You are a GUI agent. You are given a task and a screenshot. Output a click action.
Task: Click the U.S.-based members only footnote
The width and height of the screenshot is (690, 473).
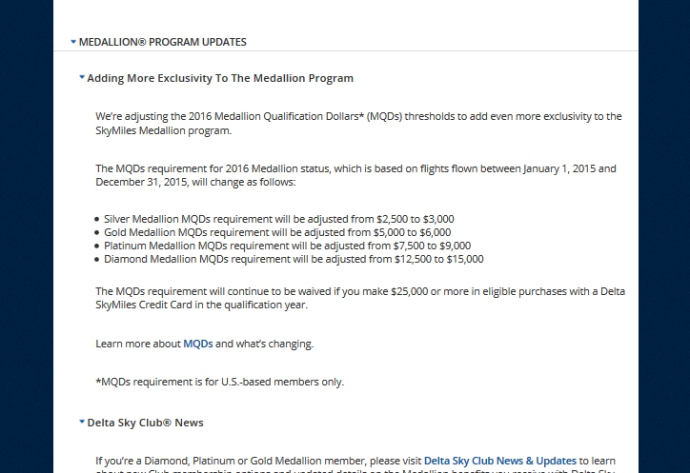pos(220,382)
